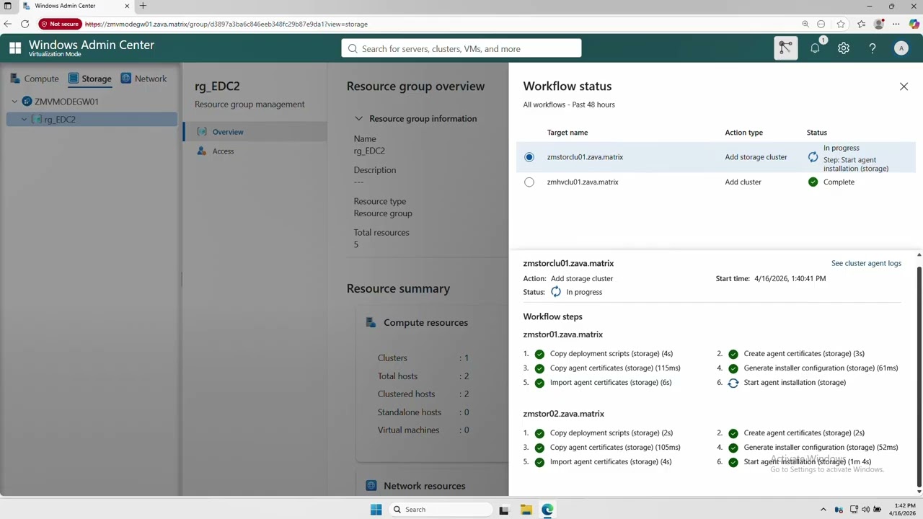Image resolution: width=923 pixels, height=519 pixels.
Task: Click checkmark of Create agent certificates (2s)
Action: point(733,433)
